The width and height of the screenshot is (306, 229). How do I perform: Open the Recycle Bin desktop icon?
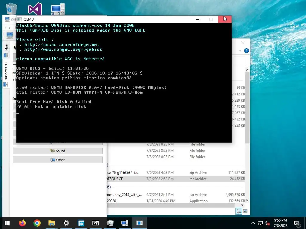(x=11, y=9)
